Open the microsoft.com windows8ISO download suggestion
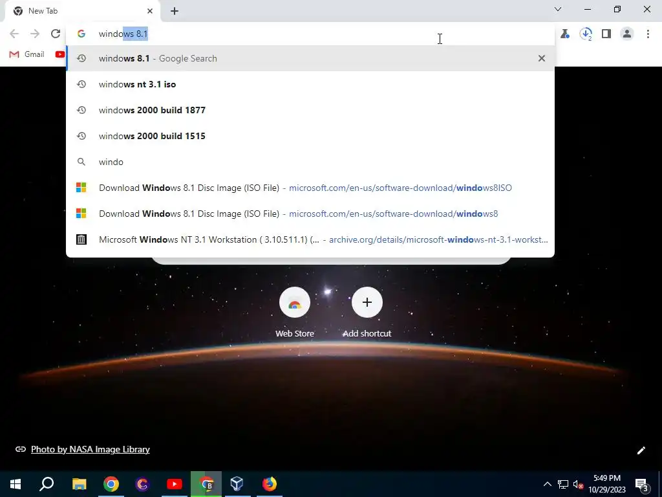 coord(310,188)
